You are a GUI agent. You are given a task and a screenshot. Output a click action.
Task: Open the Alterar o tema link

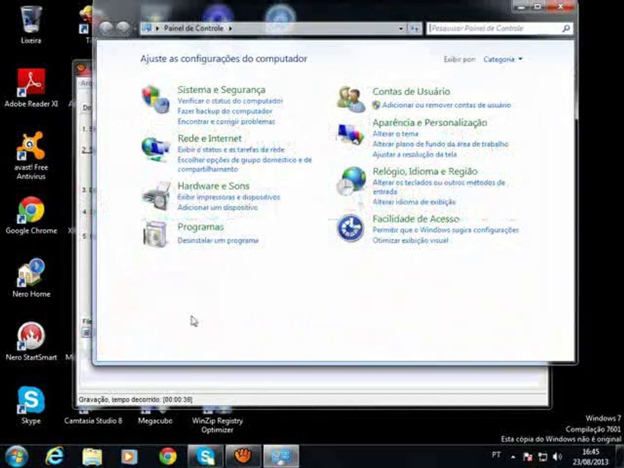(x=395, y=134)
